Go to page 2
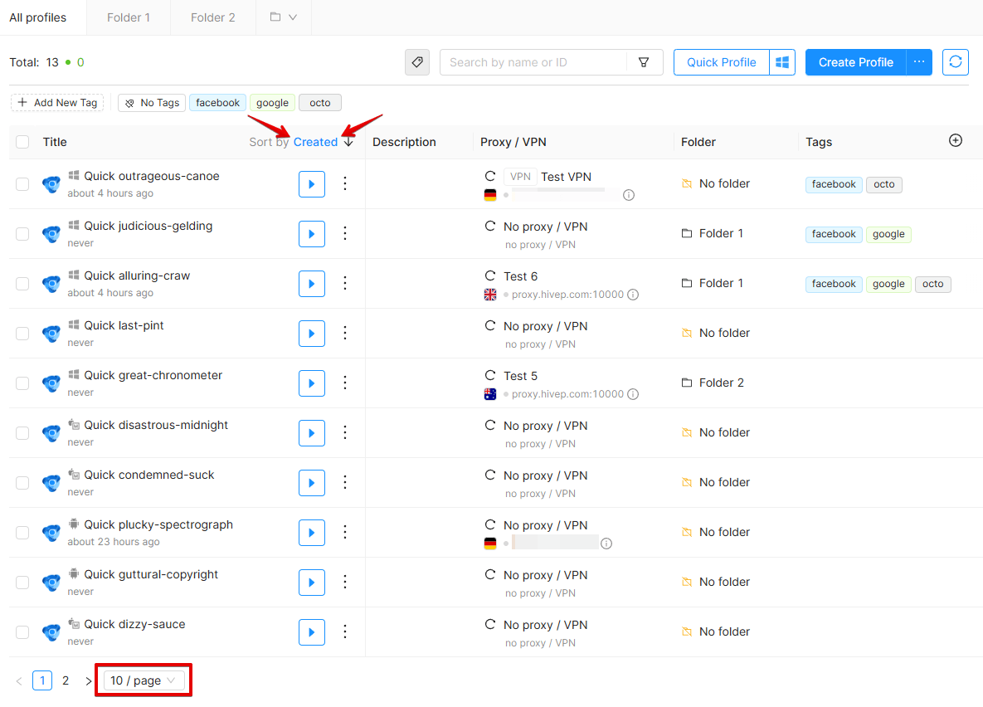The height and width of the screenshot is (707, 983). [x=66, y=680]
